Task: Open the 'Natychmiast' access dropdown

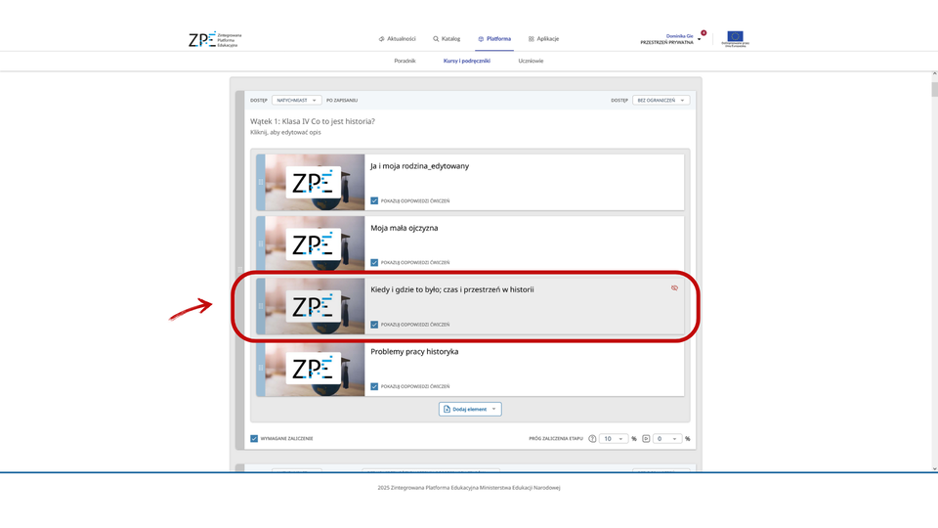Action: pyautogui.click(x=297, y=100)
